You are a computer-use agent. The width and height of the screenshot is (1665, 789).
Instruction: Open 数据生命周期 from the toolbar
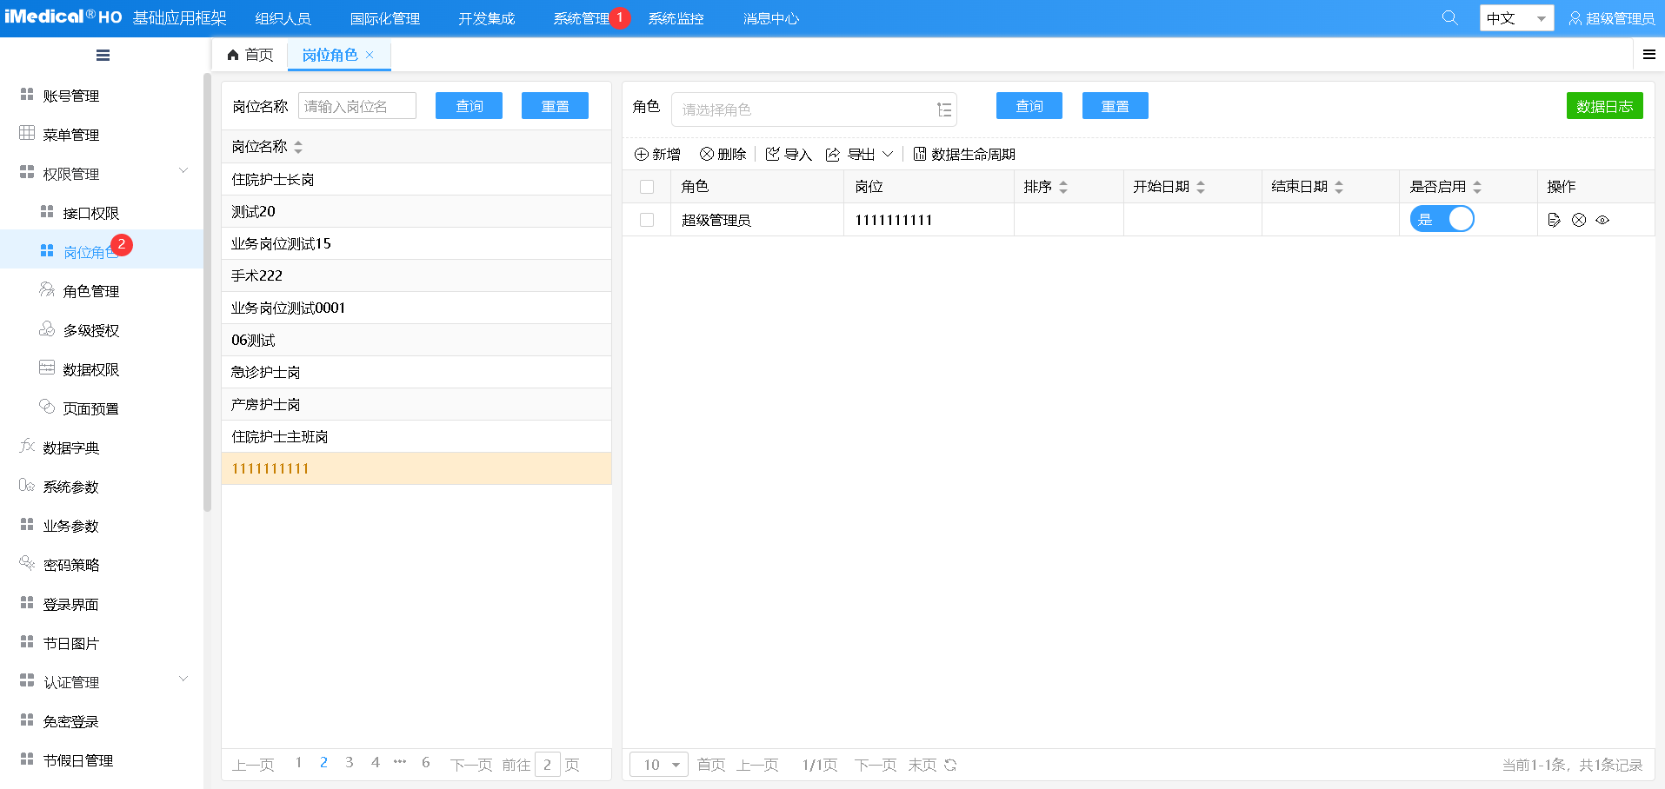coord(964,154)
